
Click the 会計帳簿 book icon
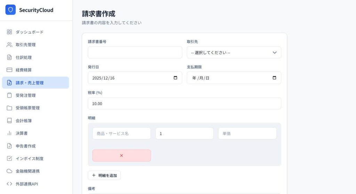point(9,120)
